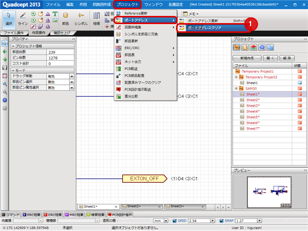Select シンボルを部品に交換 menu item
The width and height of the screenshot is (308, 231).
pyautogui.click(x=145, y=34)
